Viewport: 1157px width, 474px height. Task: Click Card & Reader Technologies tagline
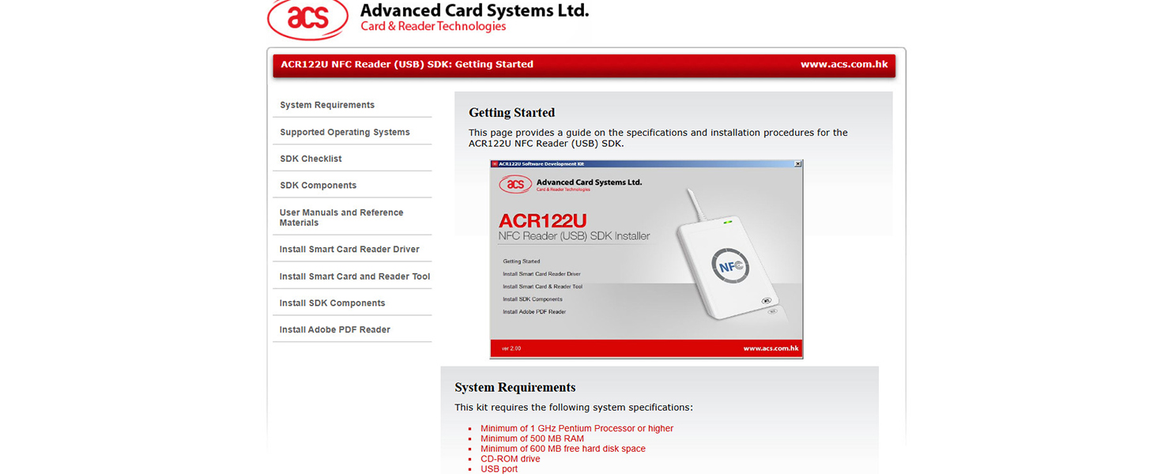(433, 27)
